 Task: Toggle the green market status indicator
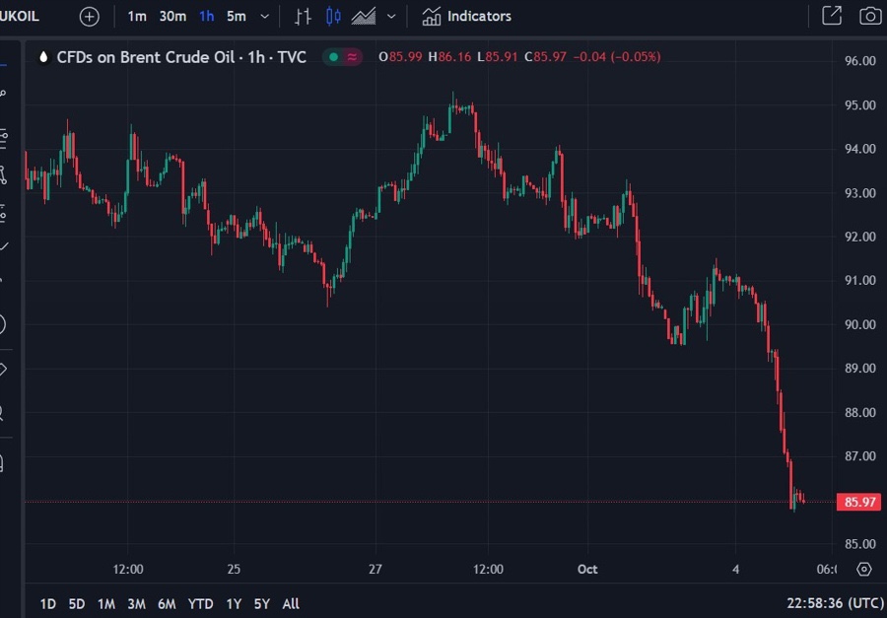click(333, 57)
